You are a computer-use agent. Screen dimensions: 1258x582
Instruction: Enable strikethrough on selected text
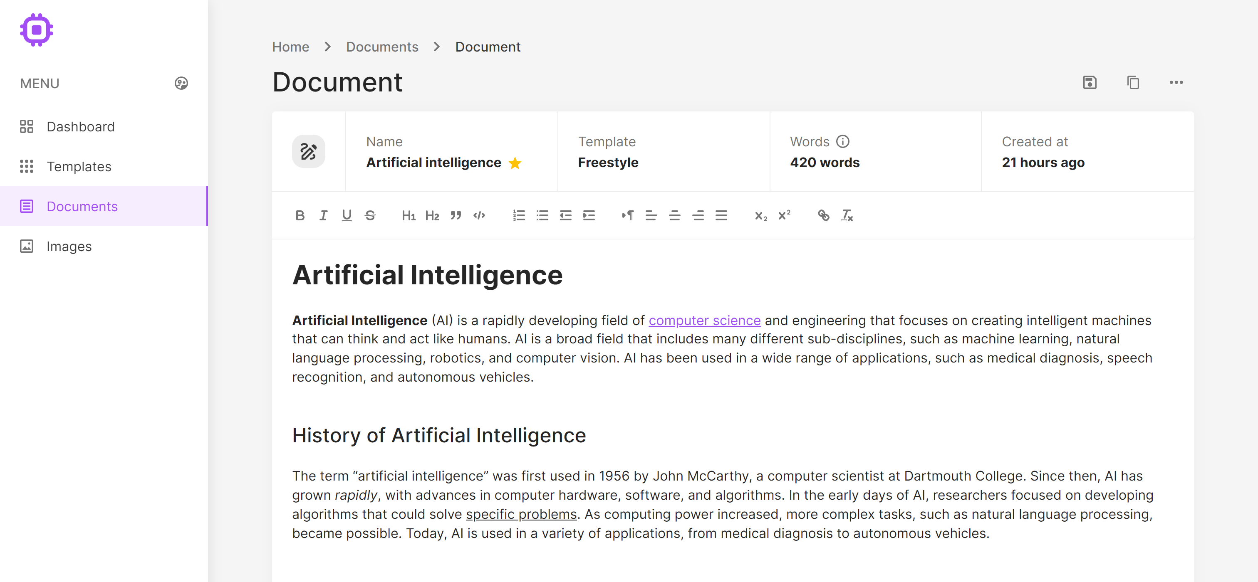(371, 215)
